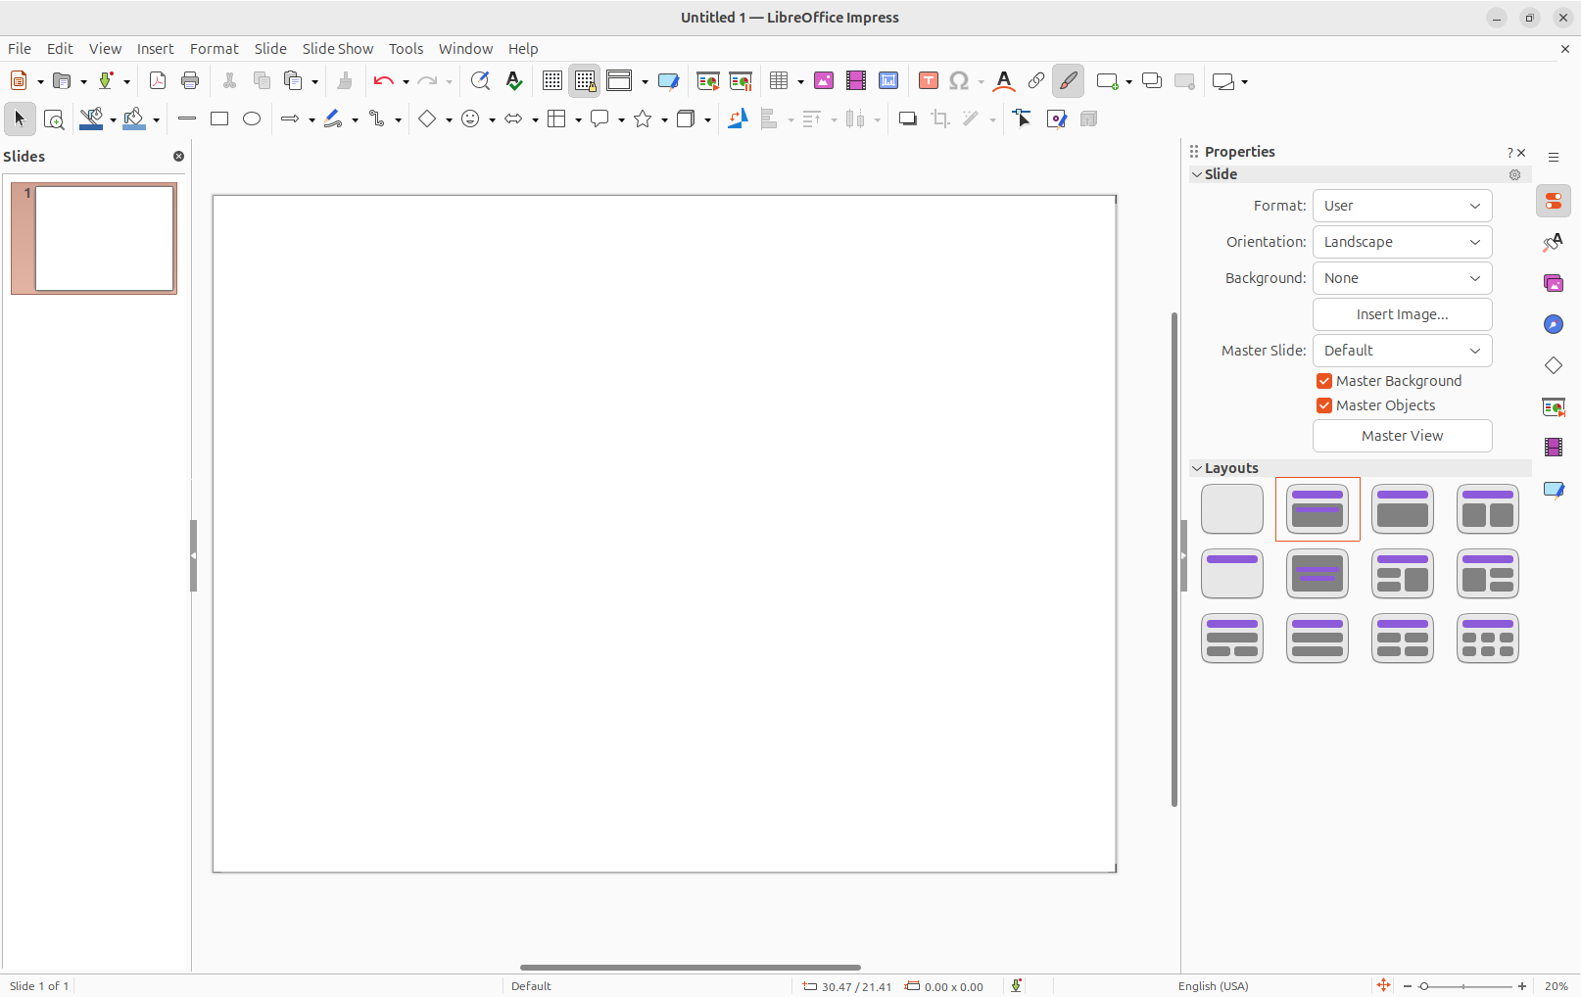Screen dimensions: 1581x997
Task: Select the arrow Select tool
Action: coord(20,119)
